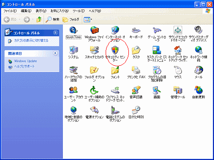Open 電話とモデムのオプション icon
Viewport: 214px width, 160px height.
pyautogui.click(x=115, y=110)
